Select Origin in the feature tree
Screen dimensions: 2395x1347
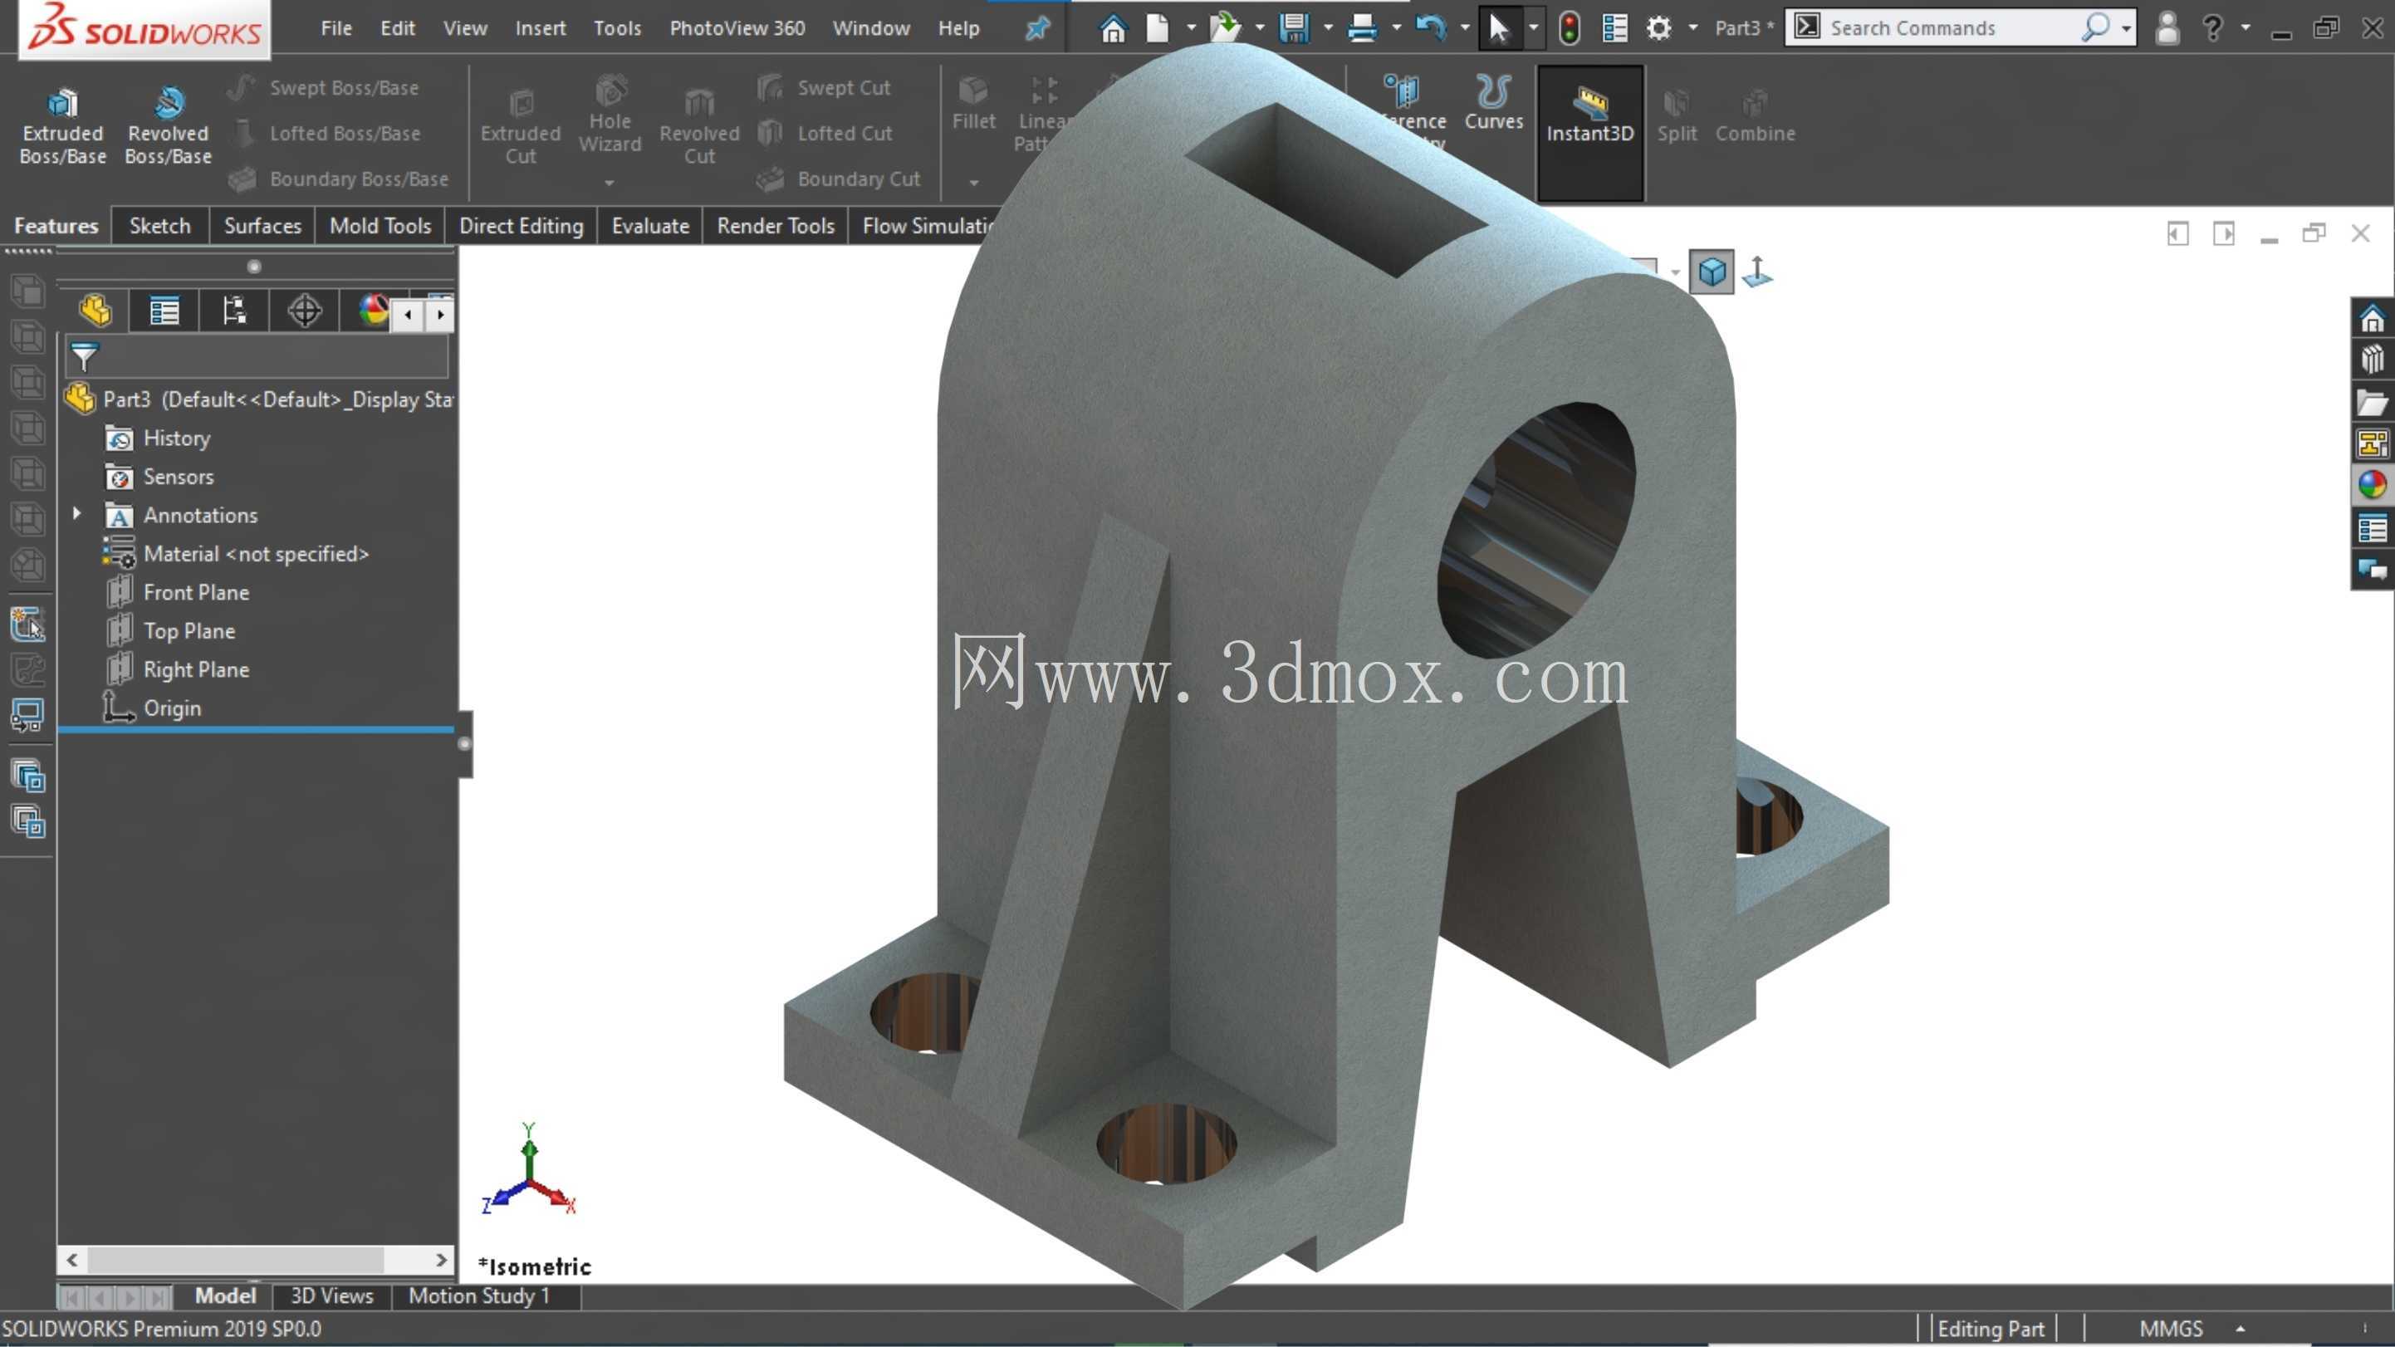151,708
